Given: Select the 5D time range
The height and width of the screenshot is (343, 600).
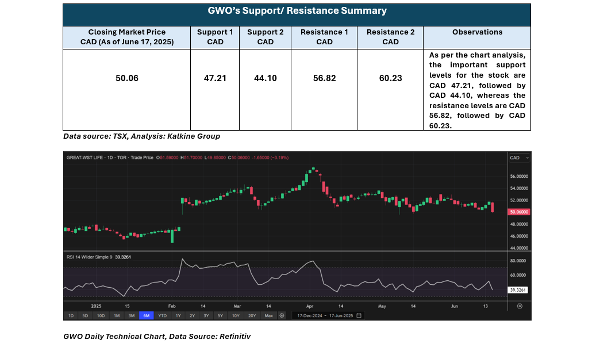Looking at the screenshot, I should (x=85, y=316).
